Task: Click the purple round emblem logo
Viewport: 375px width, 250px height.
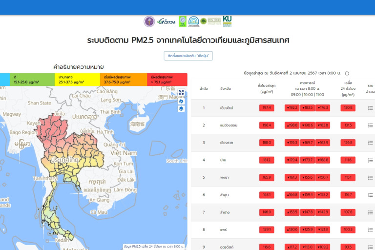Action: [x=149, y=21]
